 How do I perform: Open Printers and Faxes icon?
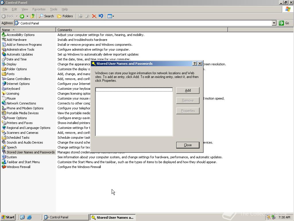tap(4, 123)
